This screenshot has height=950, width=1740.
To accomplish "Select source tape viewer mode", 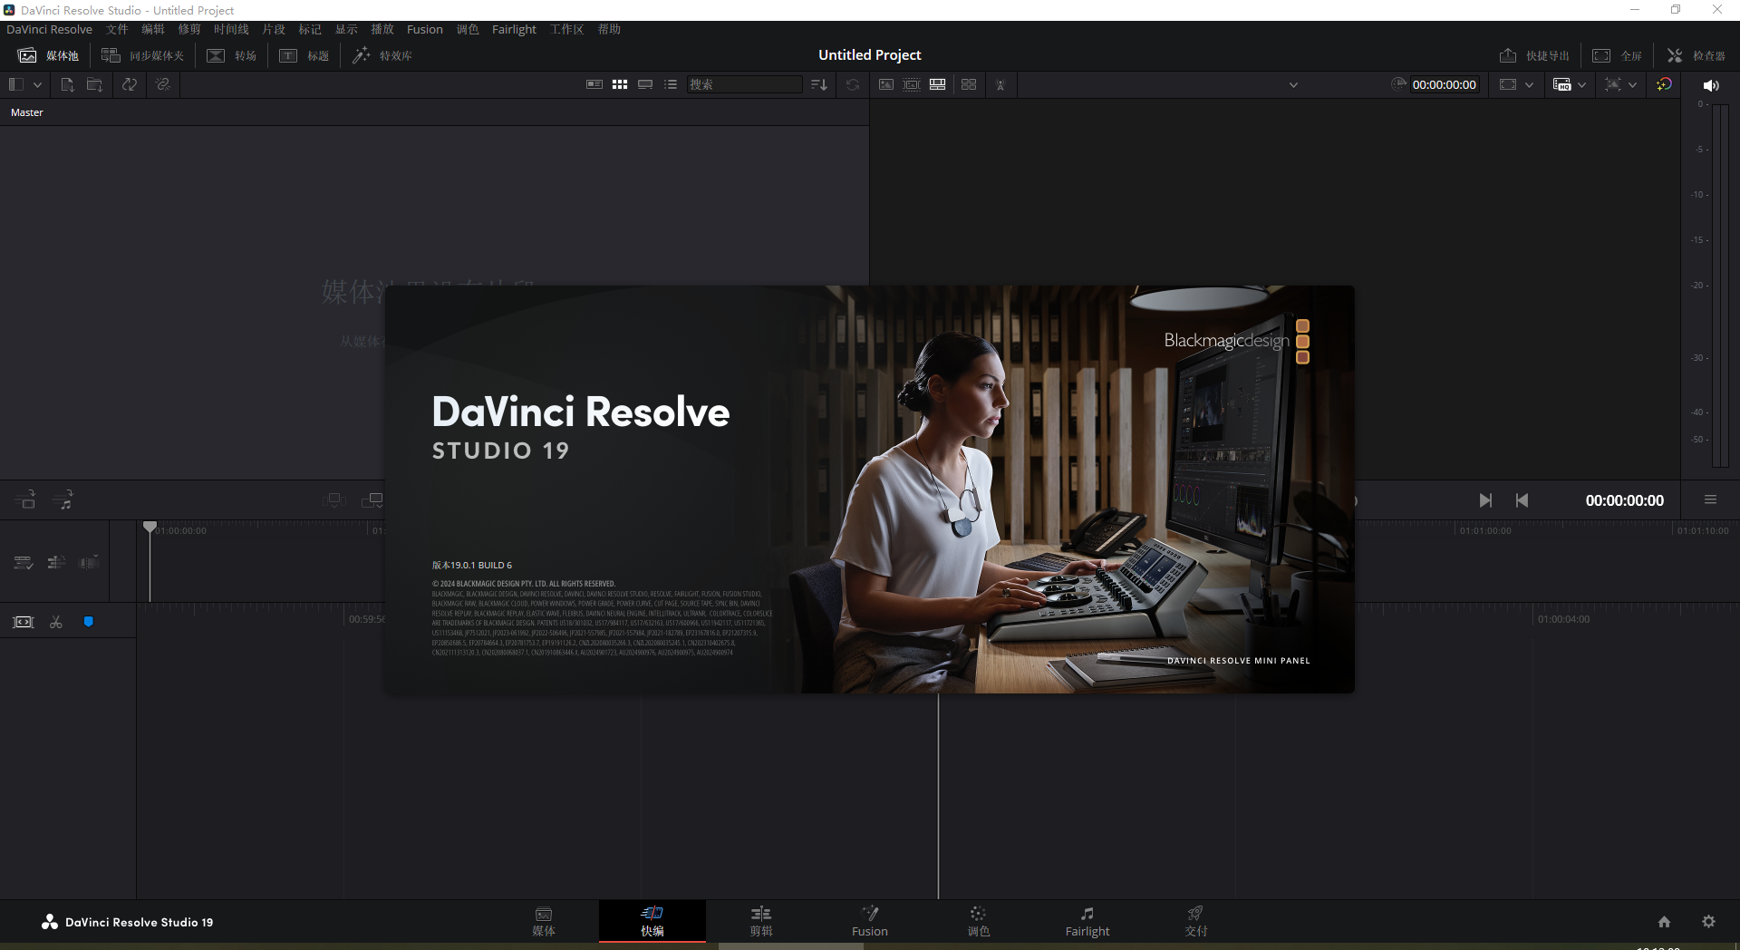I will tap(912, 84).
